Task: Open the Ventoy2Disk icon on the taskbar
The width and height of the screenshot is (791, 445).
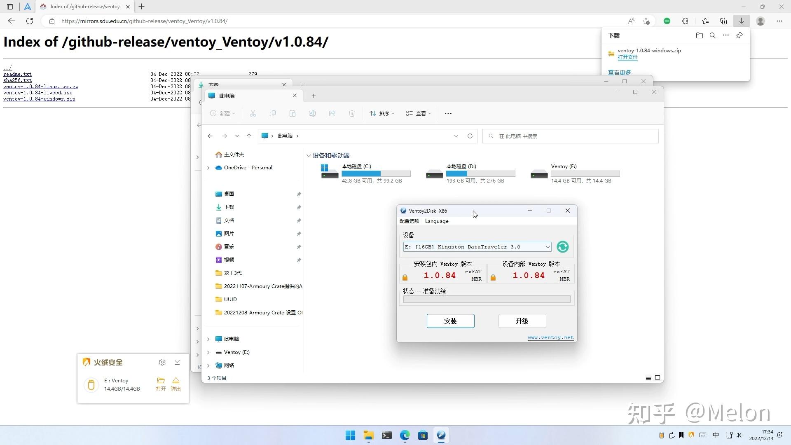Action: point(441,435)
